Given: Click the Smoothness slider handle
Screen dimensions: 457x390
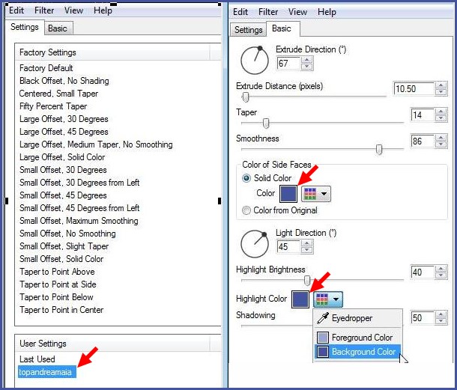Looking at the screenshot, I should 379,150.
